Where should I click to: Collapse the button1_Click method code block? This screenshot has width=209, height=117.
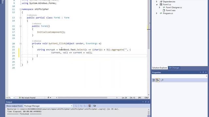(x=21, y=44)
